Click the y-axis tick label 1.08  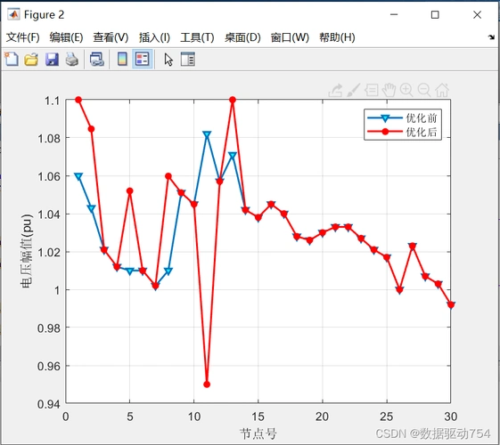[x=49, y=139]
